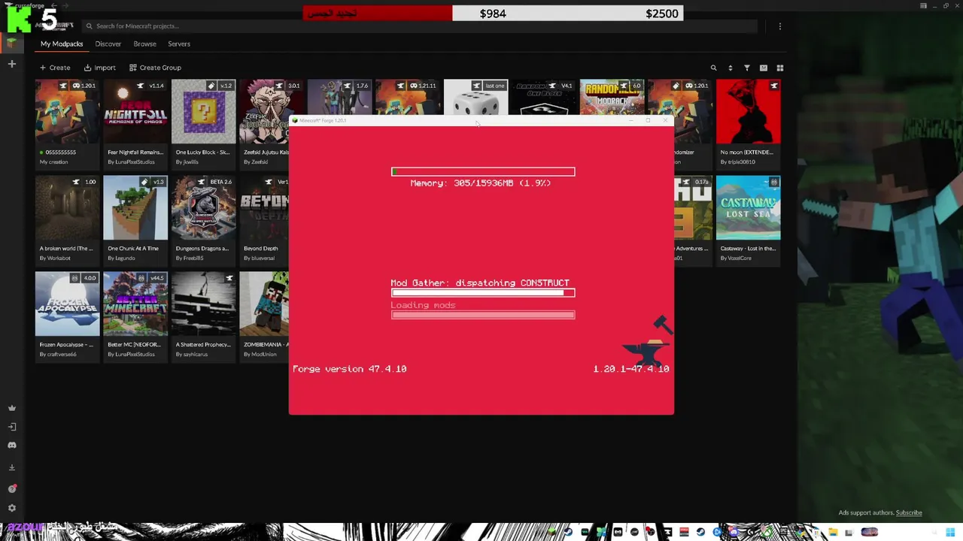Click 'Forge version 47.4.10' text
The width and height of the screenshot is (963, 541).
pyautogui.click(x=350, y=369)
